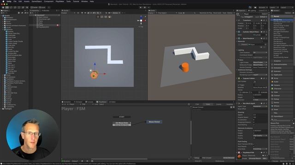Switch to the Variables tab in the PlayMaker editor
The width and height of the screenshot is (295, 165).
coord(230,104)
